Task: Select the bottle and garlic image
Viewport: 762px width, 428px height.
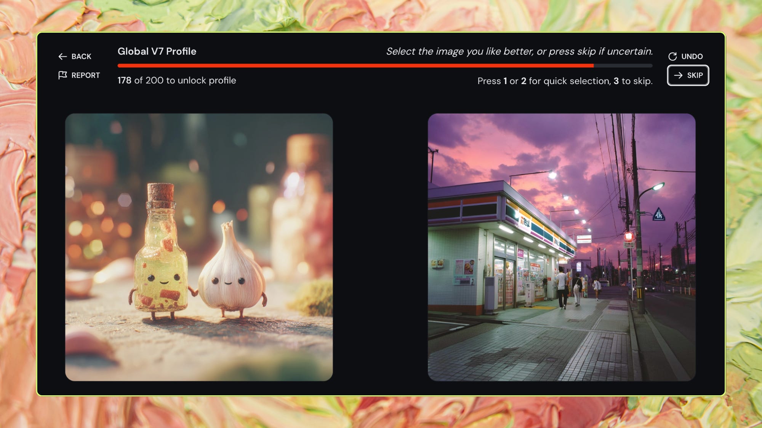Action: tap(199, 247)
